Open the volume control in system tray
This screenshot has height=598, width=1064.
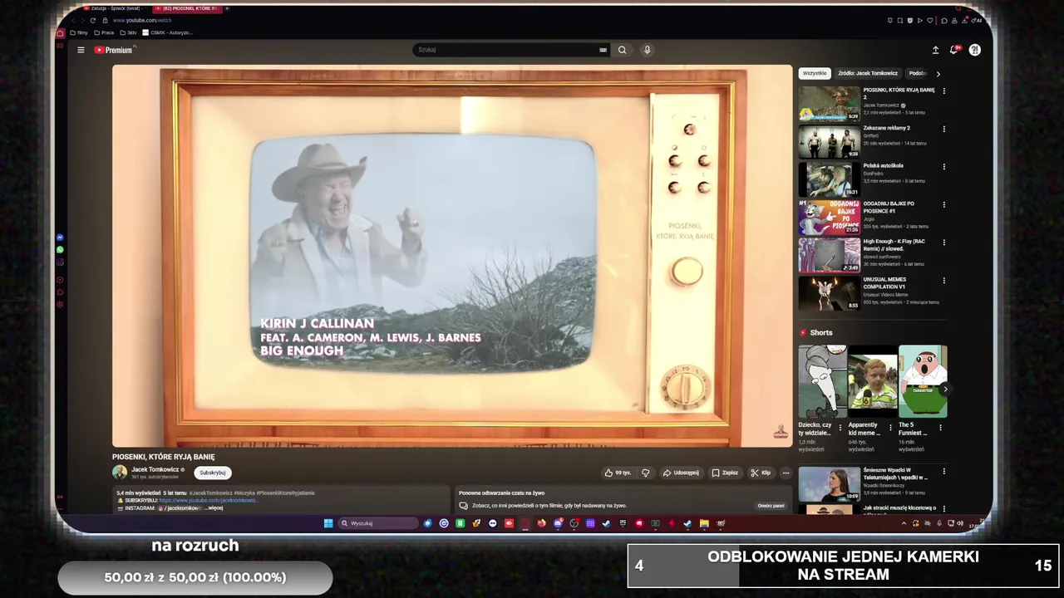960,523
